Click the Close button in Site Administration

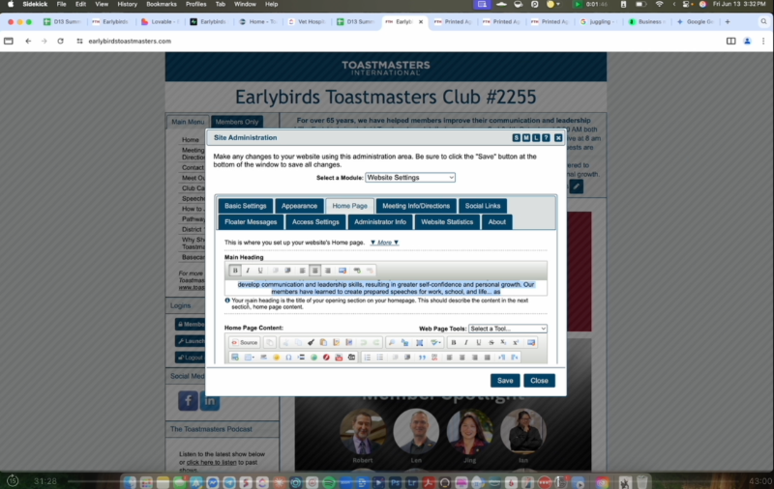coord(539,381)
